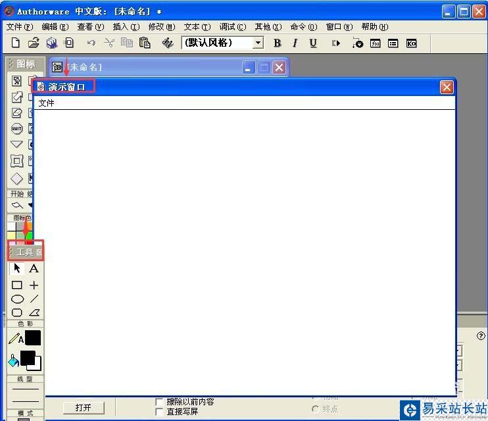This screenshot has height=421, width=488.
Task: Open the View menu
Action: tap(91, 27)
